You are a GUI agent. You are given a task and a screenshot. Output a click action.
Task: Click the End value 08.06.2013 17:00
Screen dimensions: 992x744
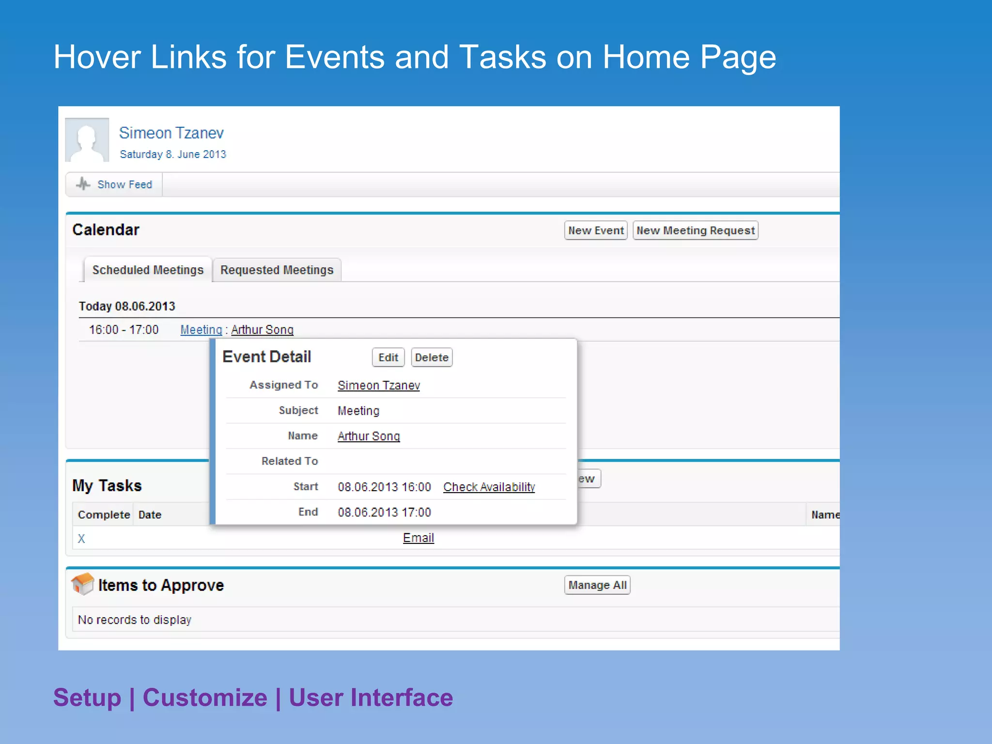tap(385, 512)
